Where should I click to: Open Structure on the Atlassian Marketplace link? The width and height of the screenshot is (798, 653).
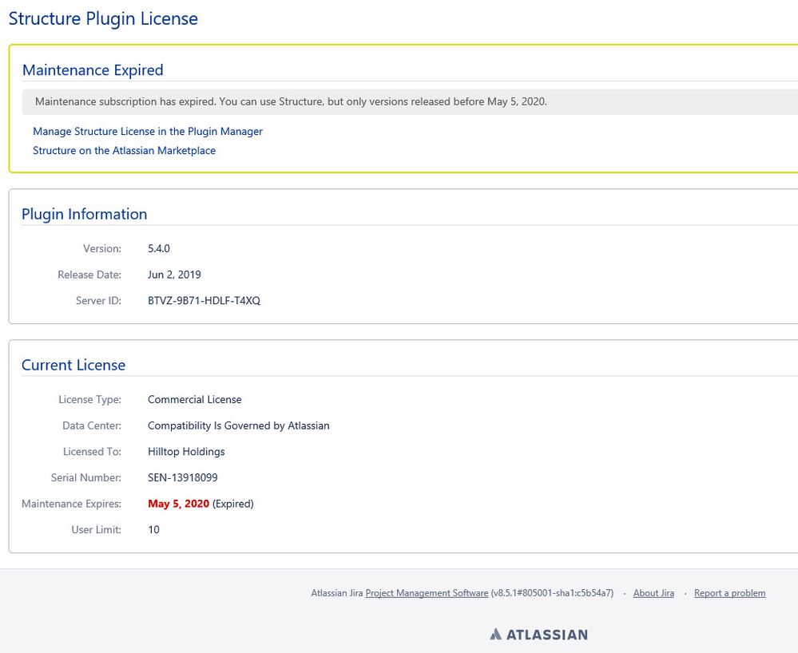click(124, 151)
